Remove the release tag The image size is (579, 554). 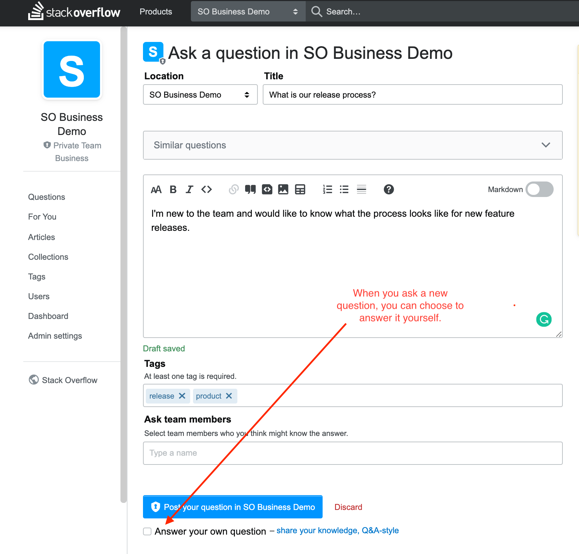pyautogui.click(x=182, y=396)
